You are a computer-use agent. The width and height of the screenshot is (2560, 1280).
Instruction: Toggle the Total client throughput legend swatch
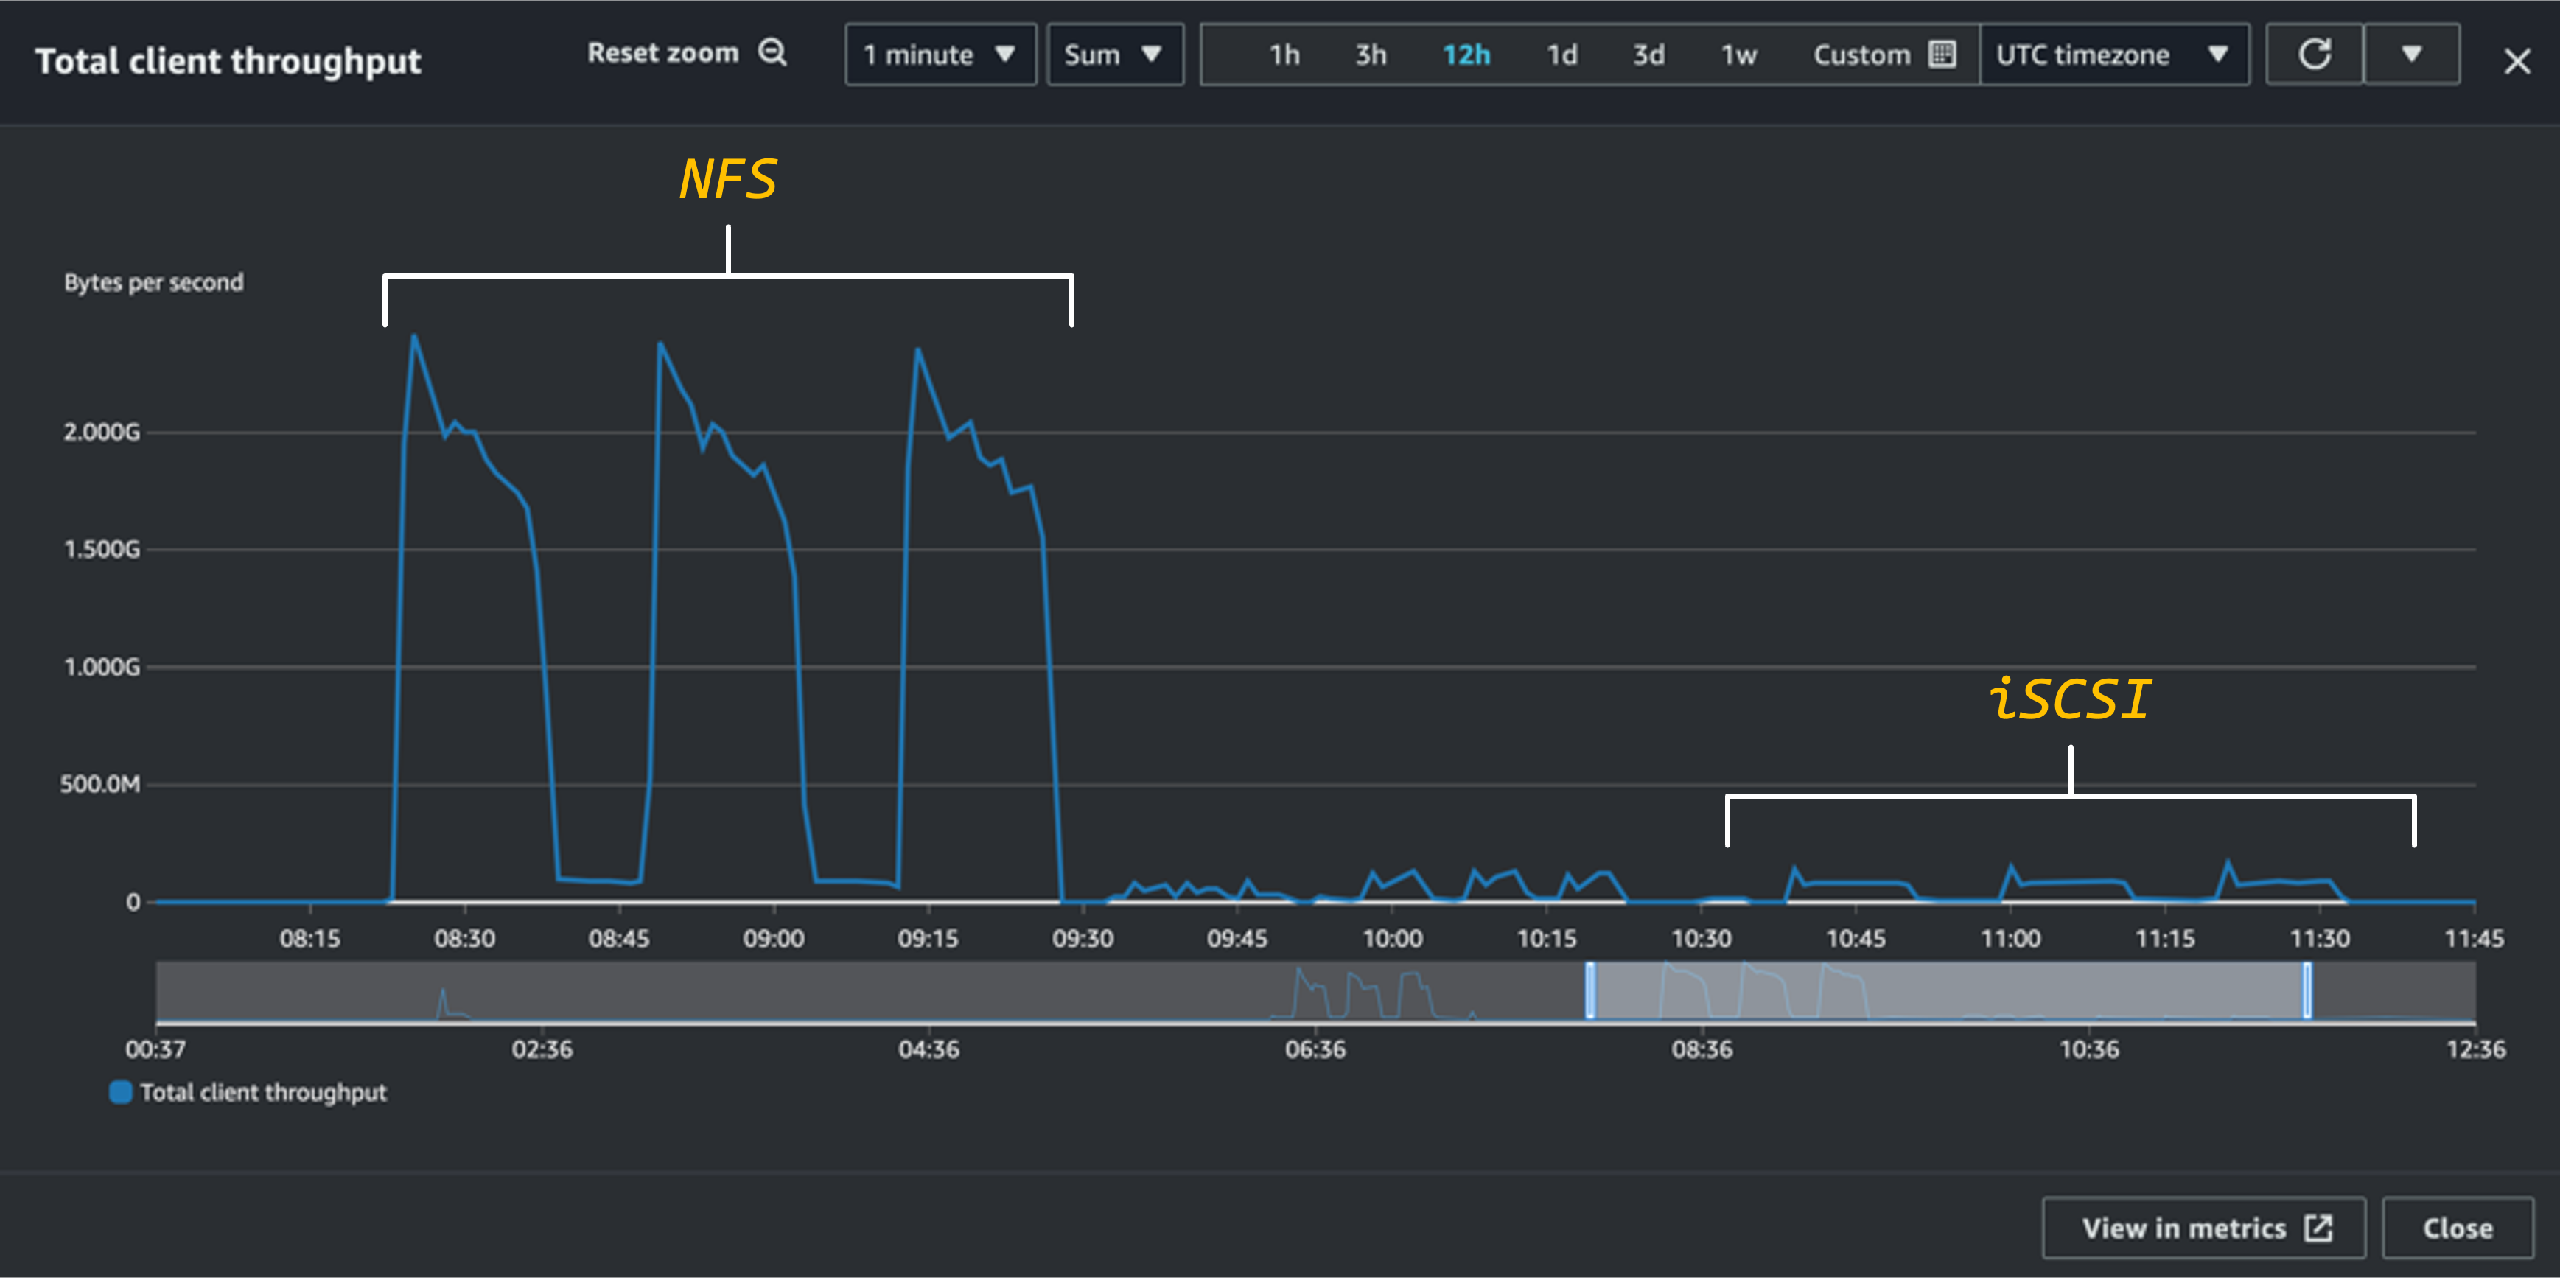tap(120, 1092)
